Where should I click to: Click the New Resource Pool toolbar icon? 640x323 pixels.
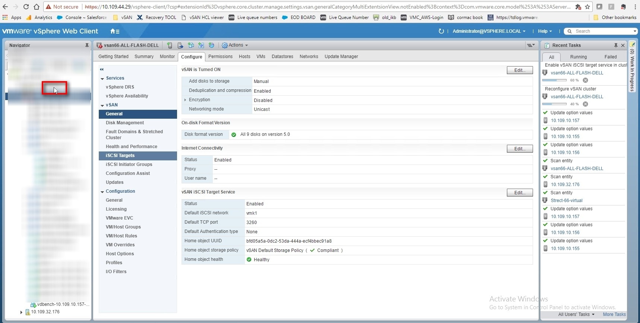coord(211,45)
